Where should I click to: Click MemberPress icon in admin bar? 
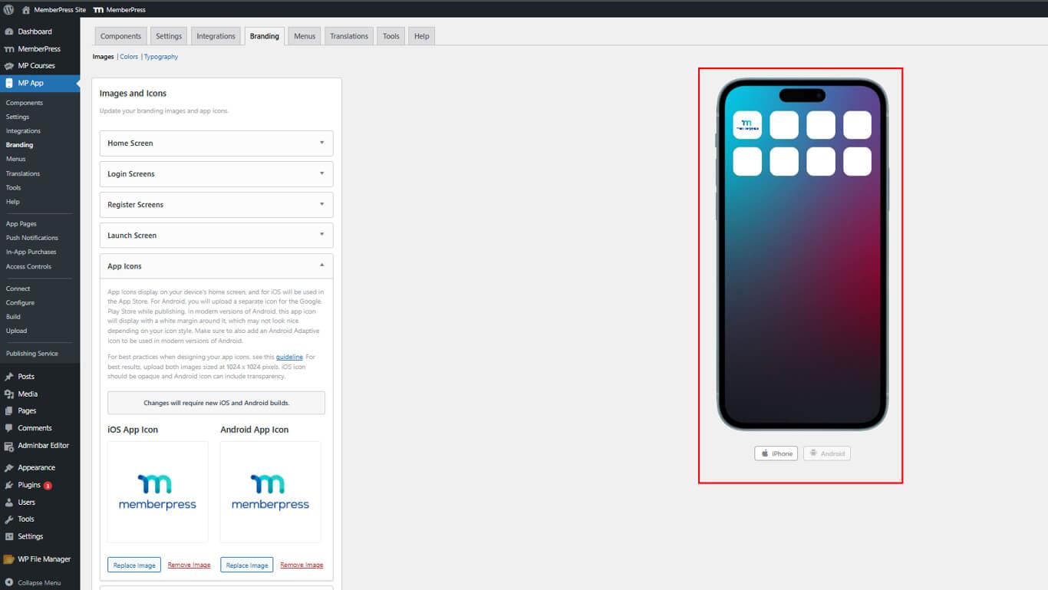point(98,10)
